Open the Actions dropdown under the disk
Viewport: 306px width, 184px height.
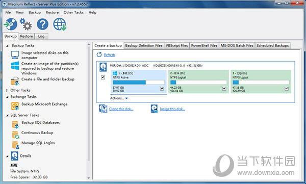(x=119, y=98)
